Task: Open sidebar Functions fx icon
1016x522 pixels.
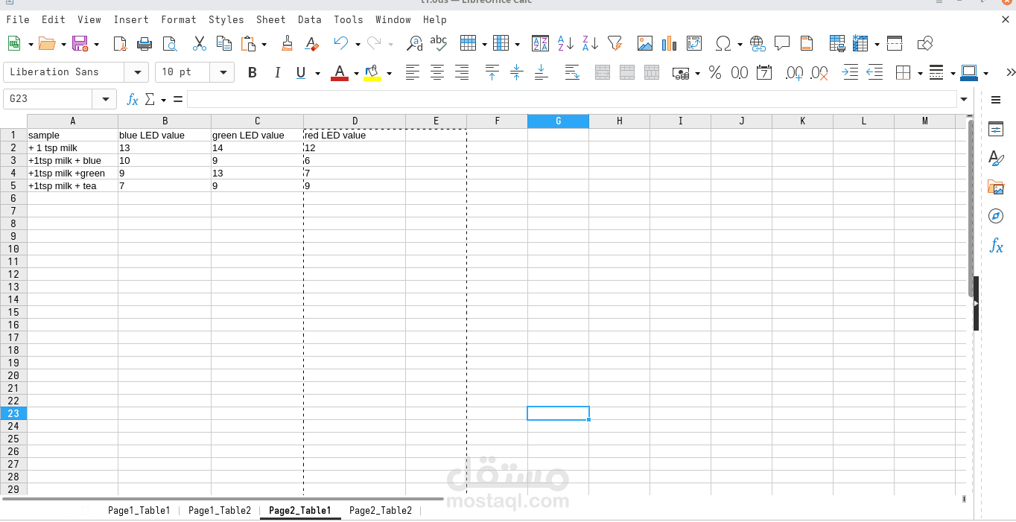Action: 996,246
